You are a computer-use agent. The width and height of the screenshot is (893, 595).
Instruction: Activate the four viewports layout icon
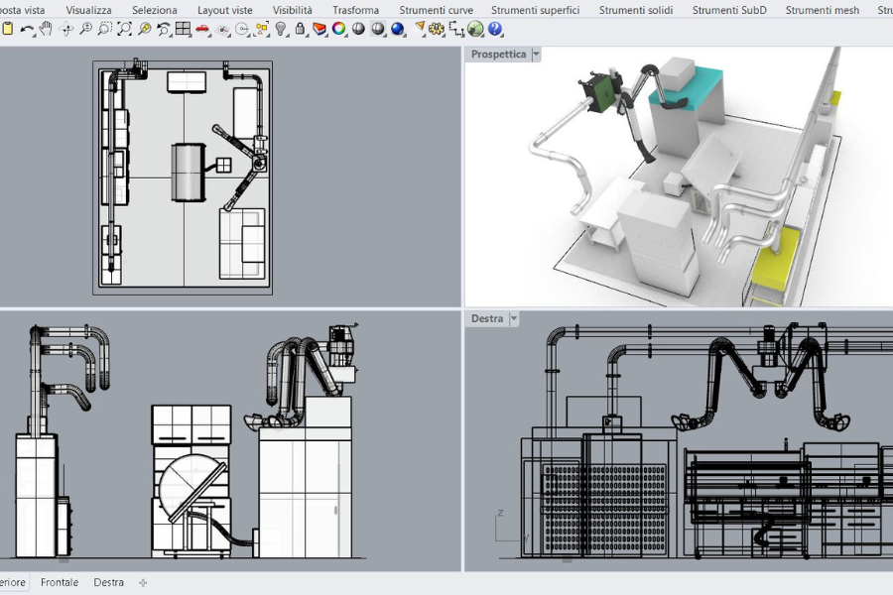point(183,29)
